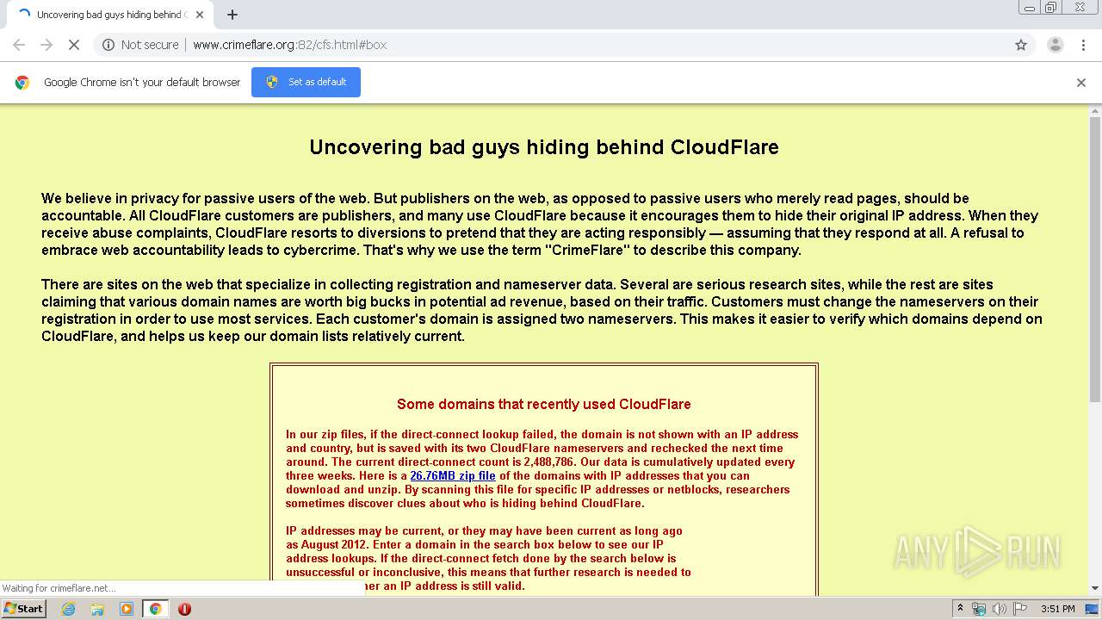Viewport: 1102px width, 620px height.
Task: Click the browser forward arrow
Action: (46, 45)
